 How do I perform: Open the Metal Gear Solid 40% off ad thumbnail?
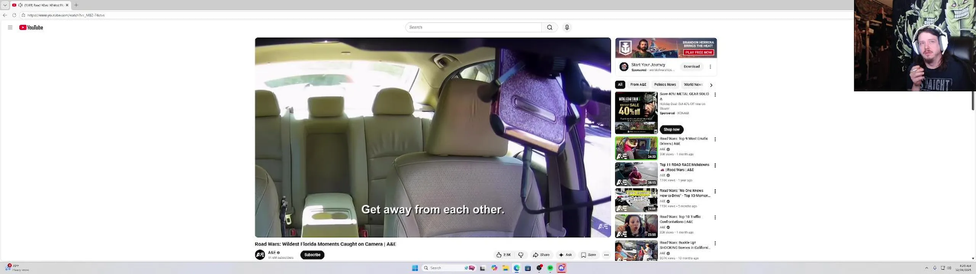point(636,113)
